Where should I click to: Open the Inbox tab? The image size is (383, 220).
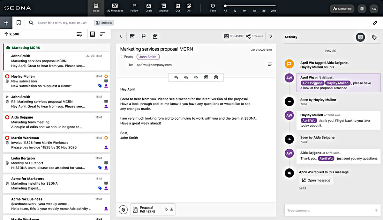pos(96,8)
